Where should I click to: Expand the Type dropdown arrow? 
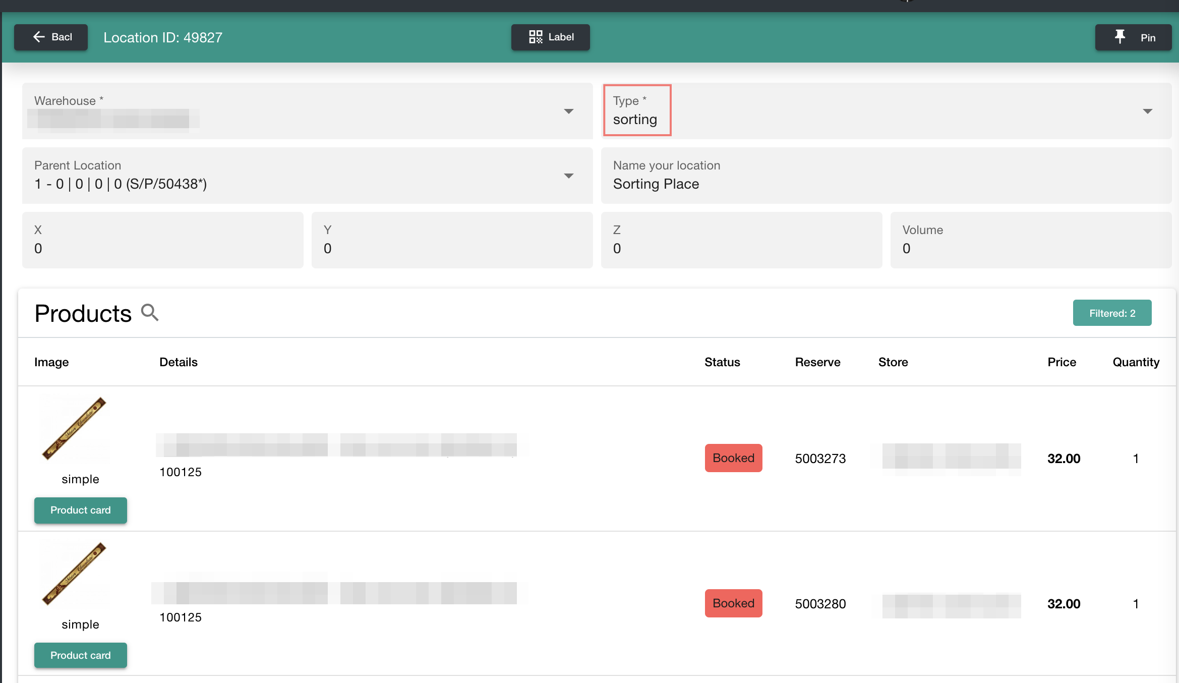[1147, 111]
